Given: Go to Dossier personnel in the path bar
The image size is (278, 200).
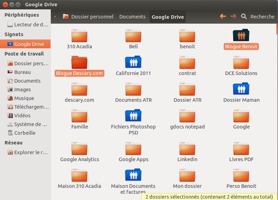Looking at the screenshot, I should click(88, 17).
